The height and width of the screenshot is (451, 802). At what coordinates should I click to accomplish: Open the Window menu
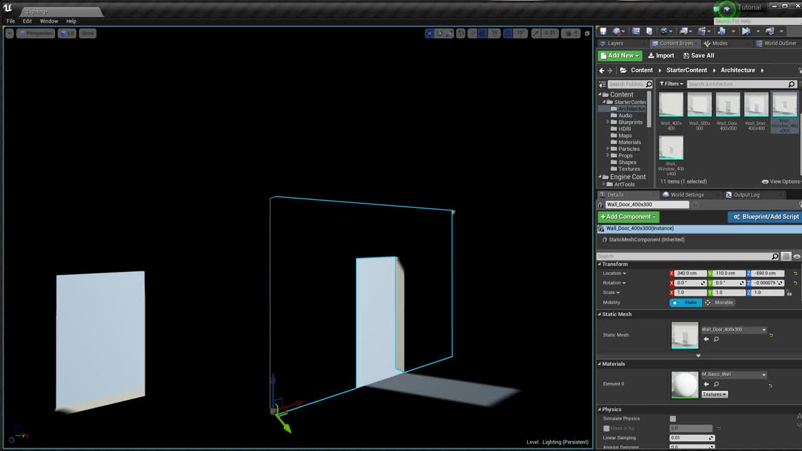coord(49,21)
